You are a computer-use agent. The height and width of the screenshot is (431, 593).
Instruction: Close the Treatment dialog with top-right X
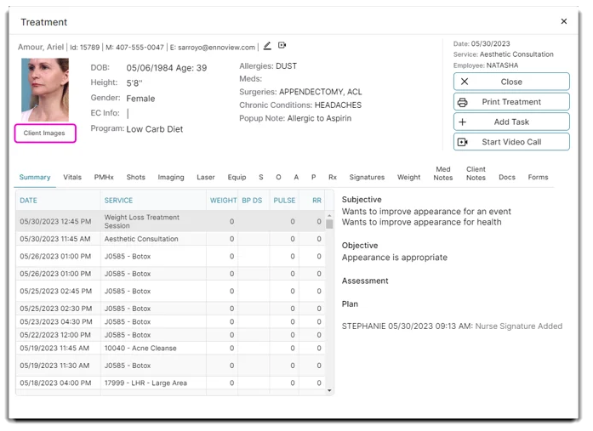563,21
